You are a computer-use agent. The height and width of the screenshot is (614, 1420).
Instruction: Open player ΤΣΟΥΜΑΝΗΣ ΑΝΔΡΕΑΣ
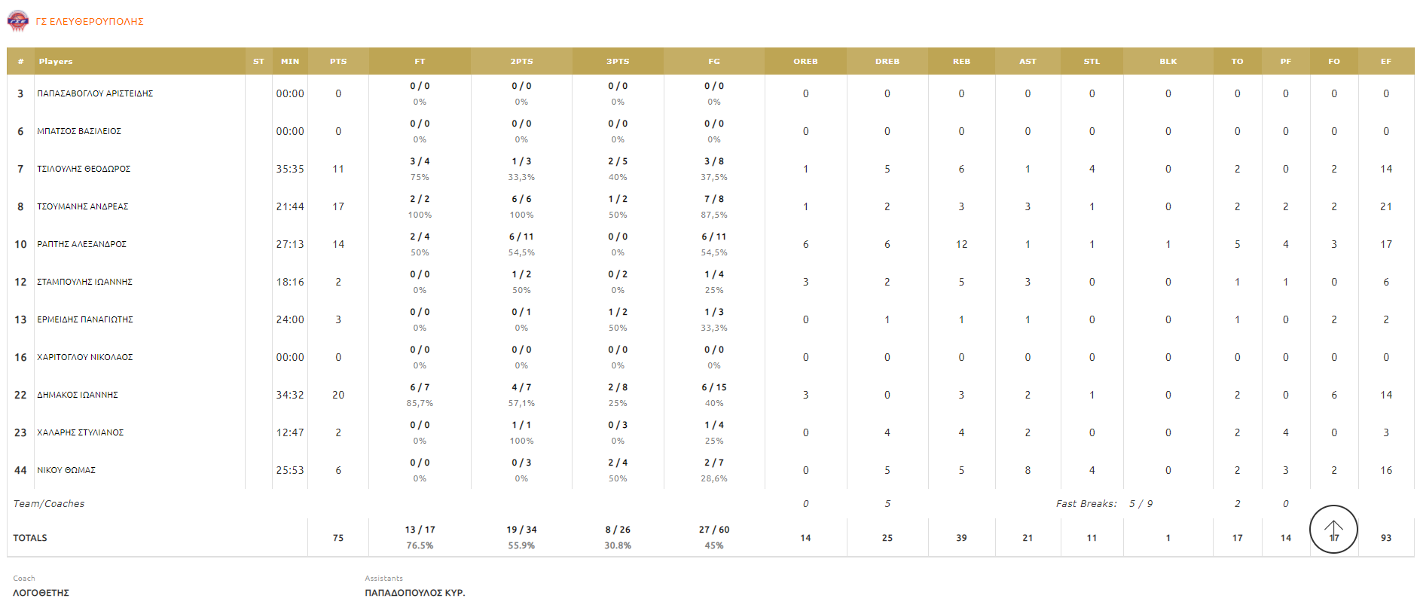pos(83,206)
